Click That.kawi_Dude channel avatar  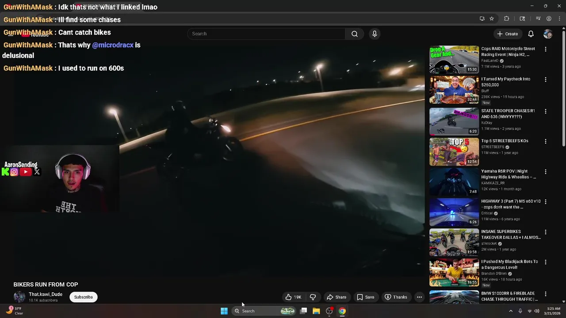click(19, 297)
